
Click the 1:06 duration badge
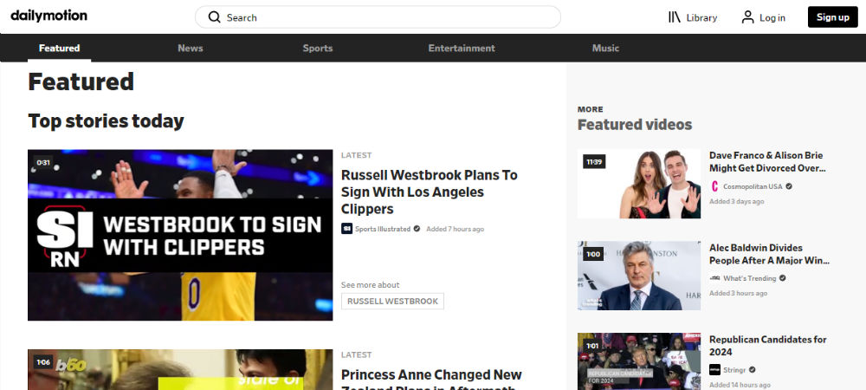pyautogui.click(x=42, y=362)
